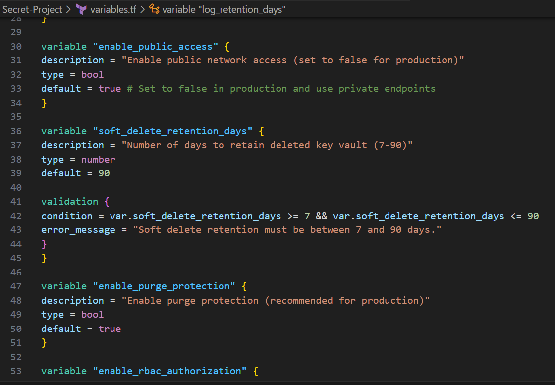Click the chevron after Secret-Project breadcrumb
This screenshot has height=385, width=555.
point(68,9)
